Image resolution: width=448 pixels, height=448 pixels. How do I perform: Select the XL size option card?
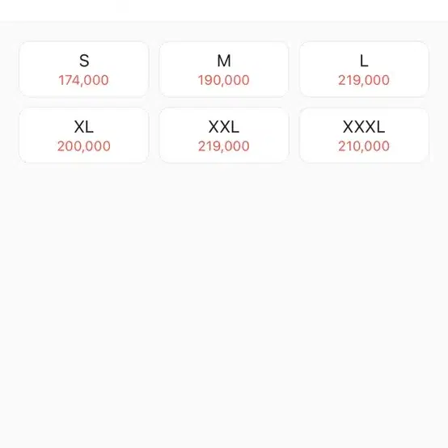click(x=84, y=135)
